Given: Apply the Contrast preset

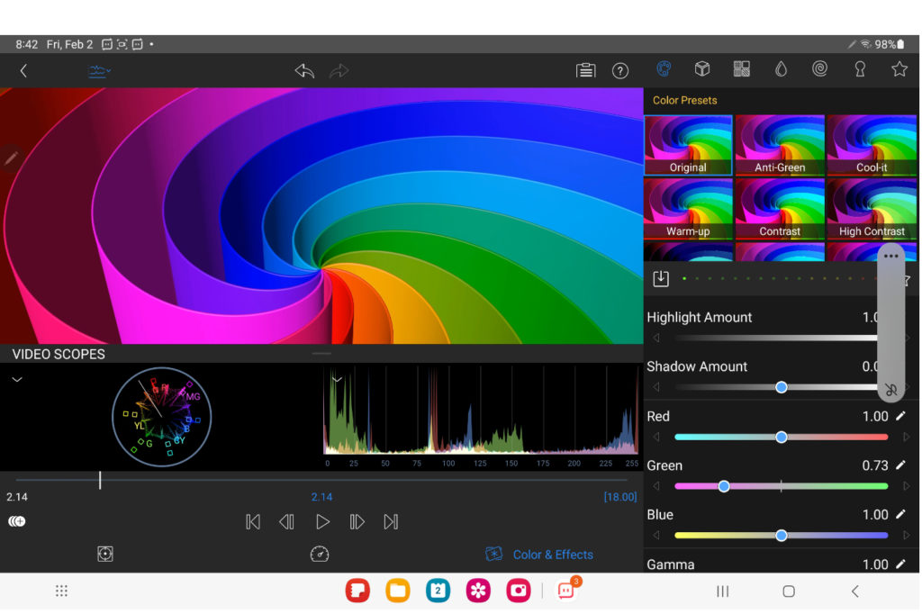Looking at the screenshot, I should click(780, 209).
